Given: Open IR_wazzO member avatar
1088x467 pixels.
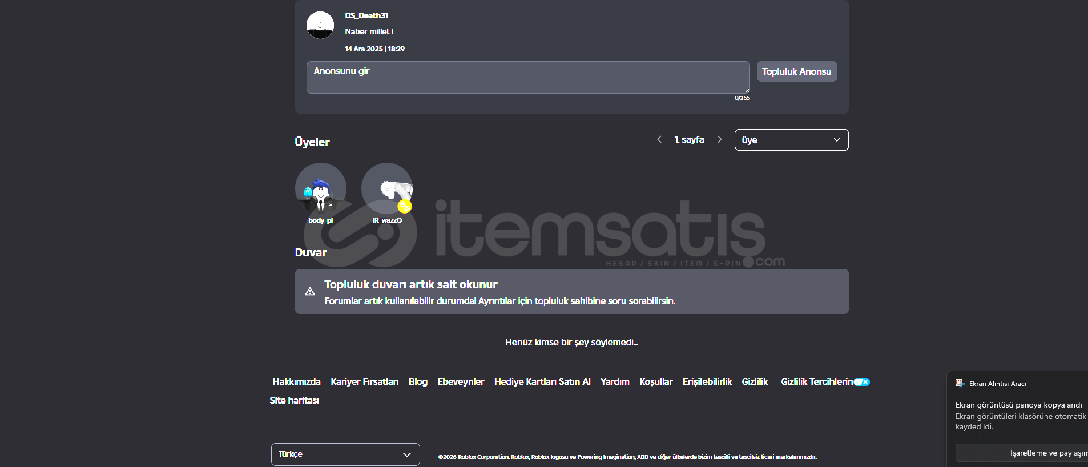Looking at the screenshot, I should click(387, 188).
